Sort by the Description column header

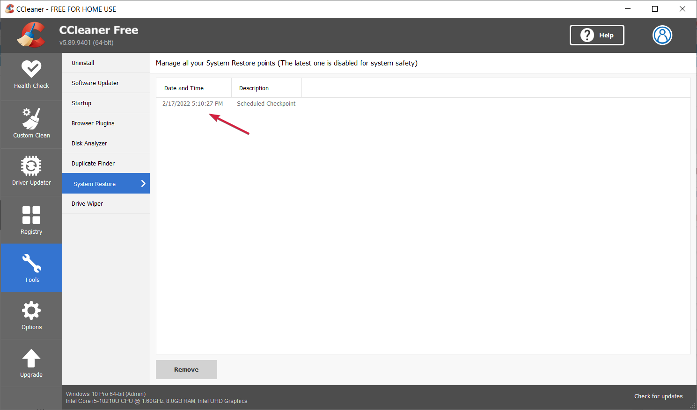[267, 88]
